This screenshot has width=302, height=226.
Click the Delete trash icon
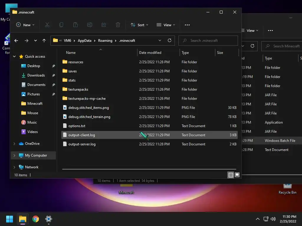pyautogui.click(x=118, y=25)
